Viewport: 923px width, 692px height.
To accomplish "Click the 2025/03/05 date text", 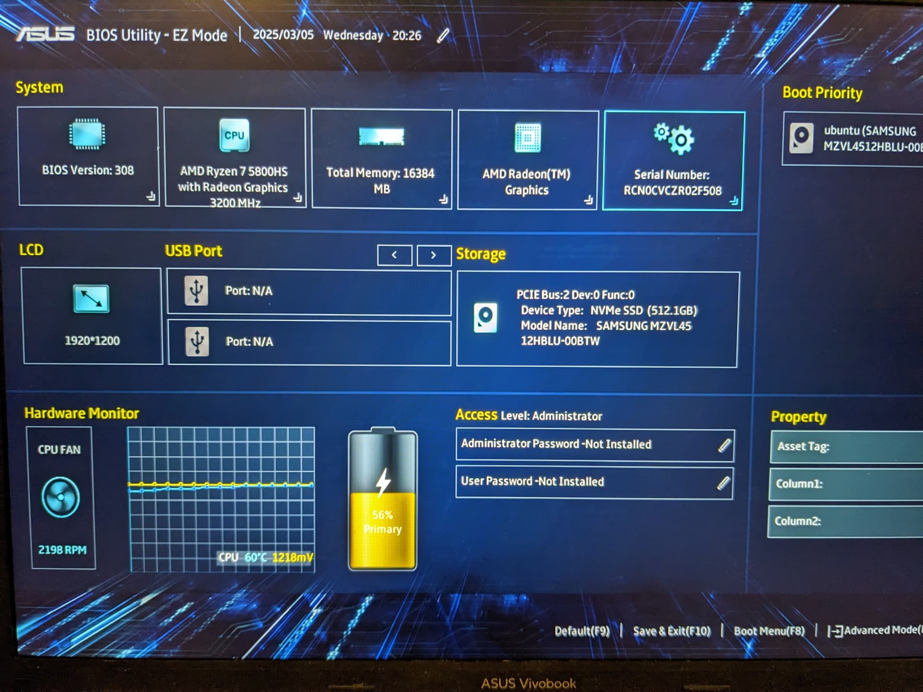I will pos(283,35).
